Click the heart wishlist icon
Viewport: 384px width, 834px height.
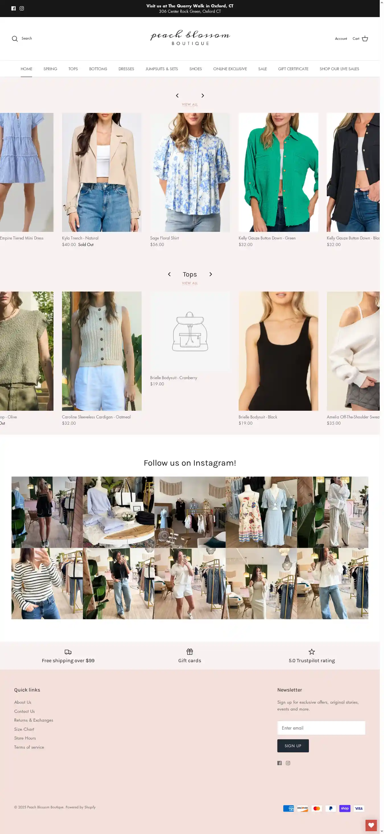371,825
